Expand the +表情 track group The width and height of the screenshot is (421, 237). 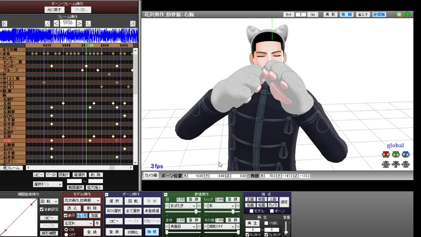click(x=1, y=54)
